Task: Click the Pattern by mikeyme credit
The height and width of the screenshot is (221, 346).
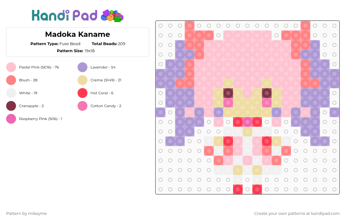Action: 26,214
